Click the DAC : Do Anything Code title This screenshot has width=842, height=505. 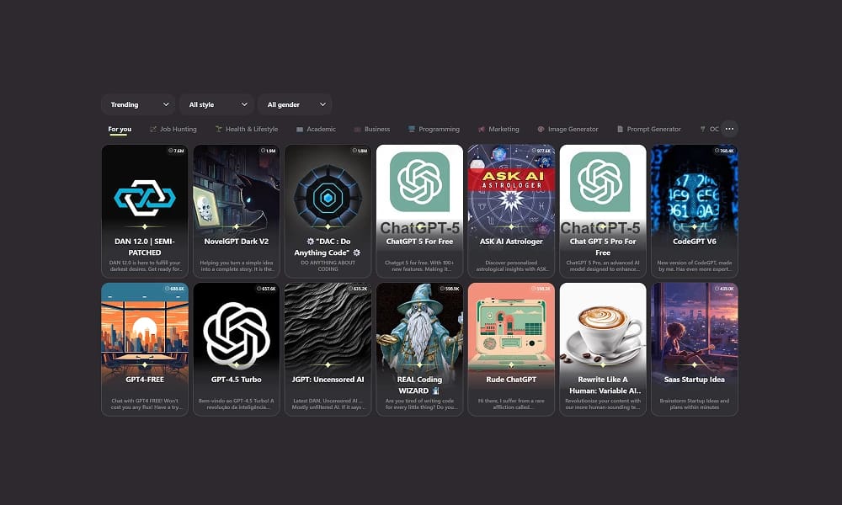click(328, 247)
